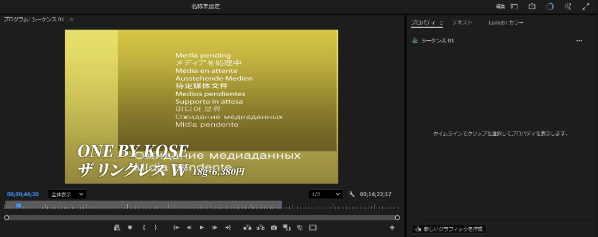
Task: Click the 18g・6,380円 price text
Action: pos(218,172)
